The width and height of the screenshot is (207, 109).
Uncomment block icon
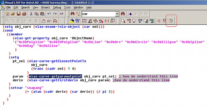click(164, 21)
